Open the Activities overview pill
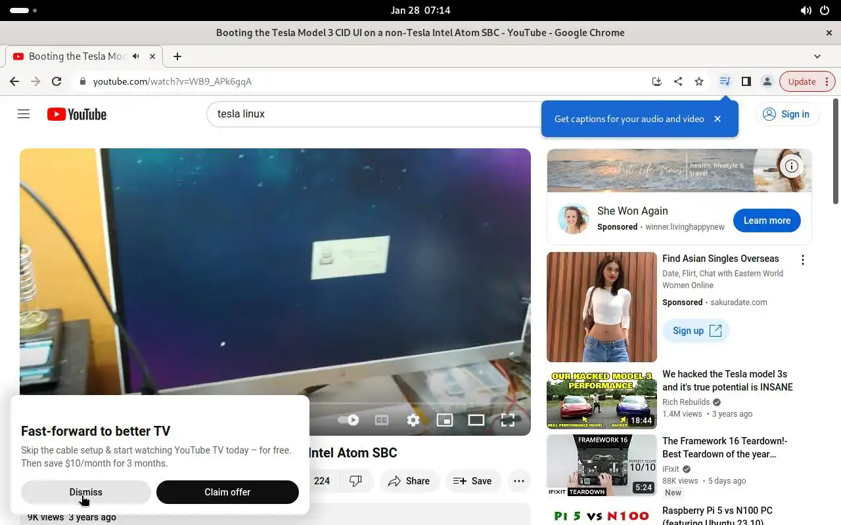Screen dimensions: 841x525 coord(24,10)
